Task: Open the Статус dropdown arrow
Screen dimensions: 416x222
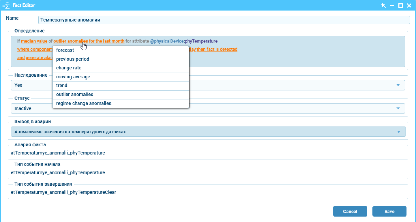Action: pos(398,108)
